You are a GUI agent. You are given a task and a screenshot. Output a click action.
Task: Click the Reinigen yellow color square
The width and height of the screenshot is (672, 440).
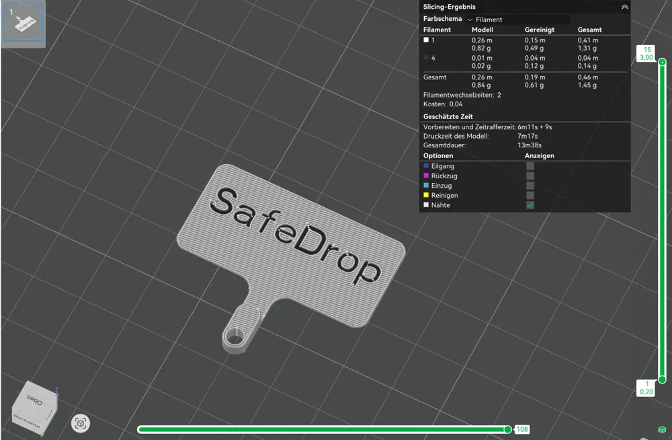point(426,195)
